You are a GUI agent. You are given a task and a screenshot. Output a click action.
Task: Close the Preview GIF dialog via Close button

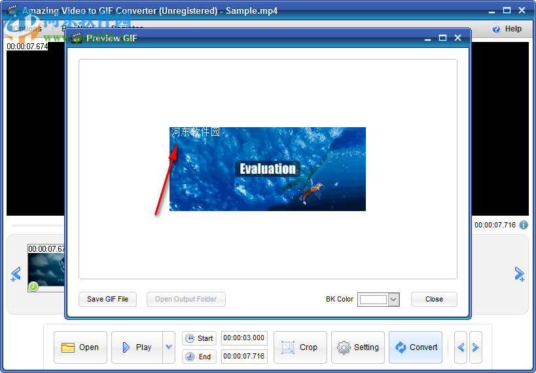(x=434, y=299)
